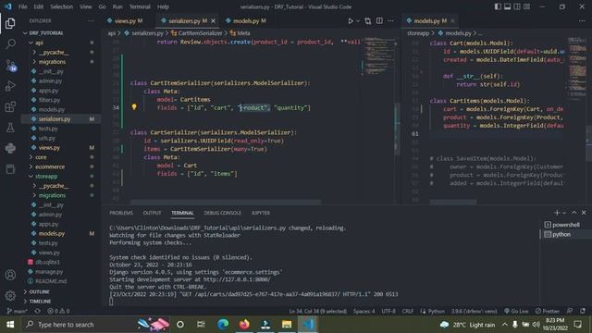Toggle bottom panel layout button
Screen dimensions: 592x333
point(508,6)
